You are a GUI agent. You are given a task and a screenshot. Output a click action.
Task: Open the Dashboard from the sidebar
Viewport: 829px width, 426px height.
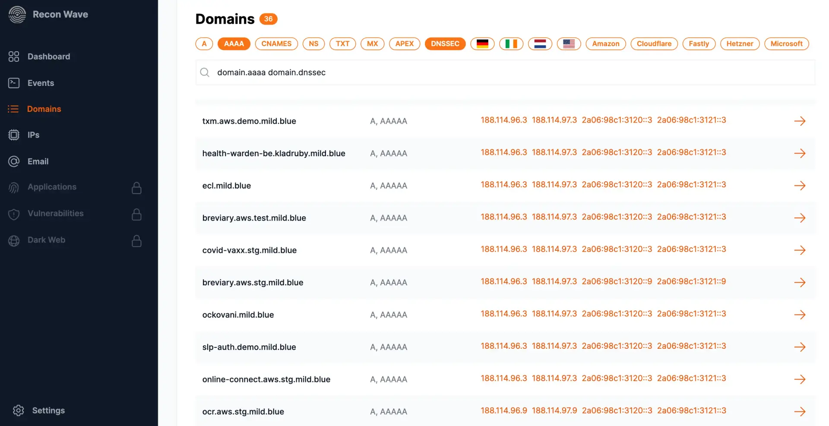[x=13, y=57]
